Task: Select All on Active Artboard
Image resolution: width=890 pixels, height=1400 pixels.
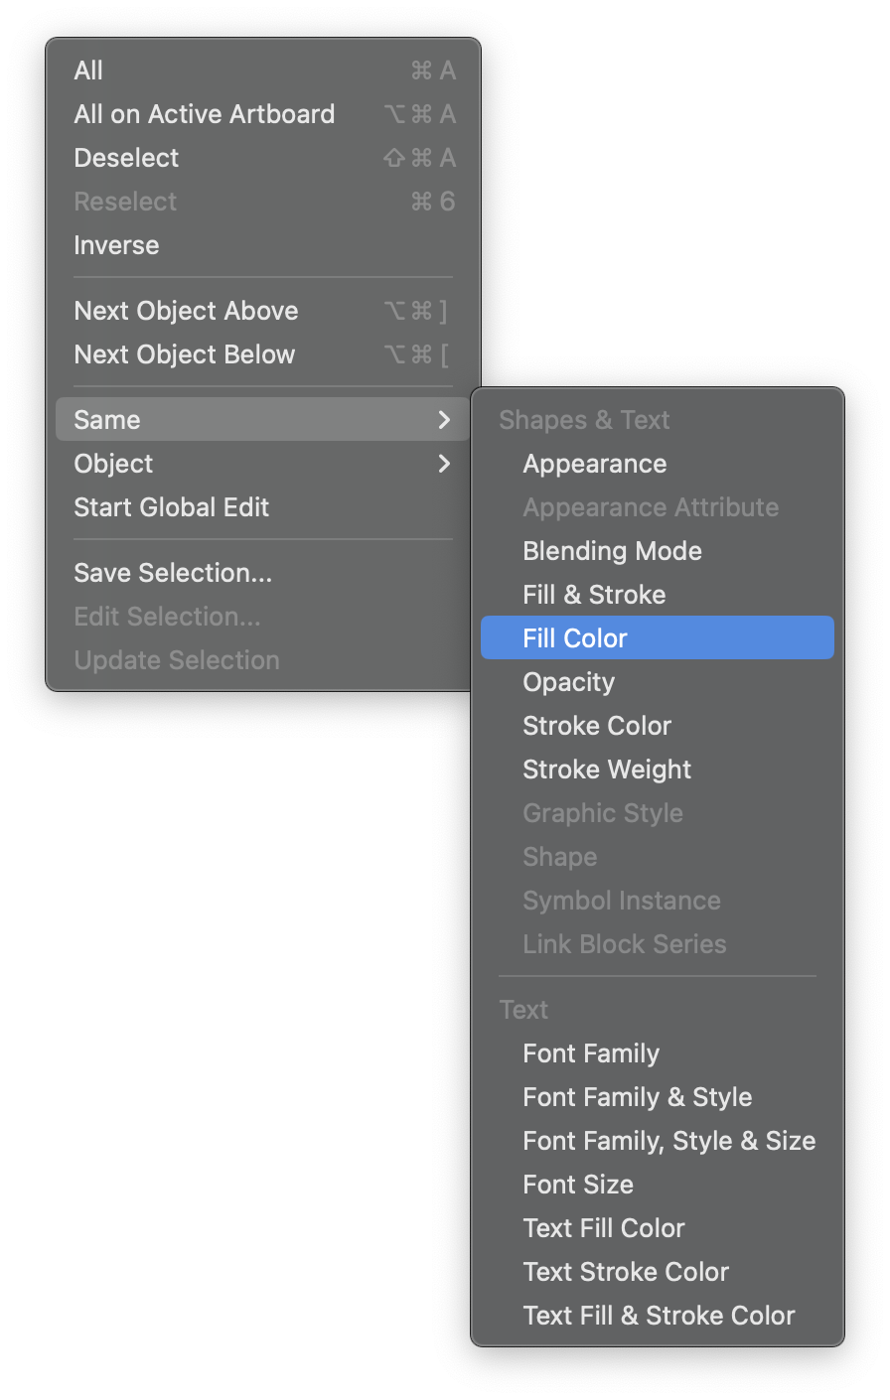Action: click(x=204, y=114)
